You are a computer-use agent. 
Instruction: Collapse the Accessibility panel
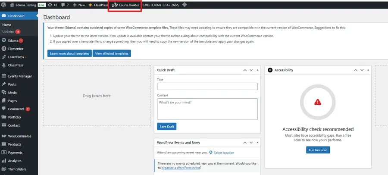tap(368, 70)
